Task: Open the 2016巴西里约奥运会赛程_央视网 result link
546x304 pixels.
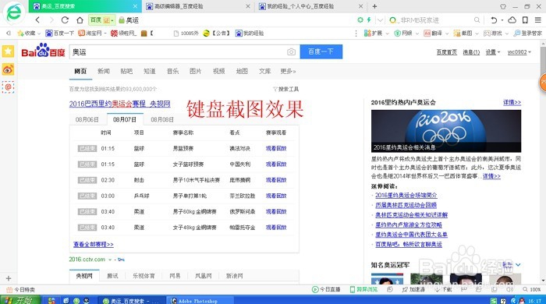Action: pos(120,104)
